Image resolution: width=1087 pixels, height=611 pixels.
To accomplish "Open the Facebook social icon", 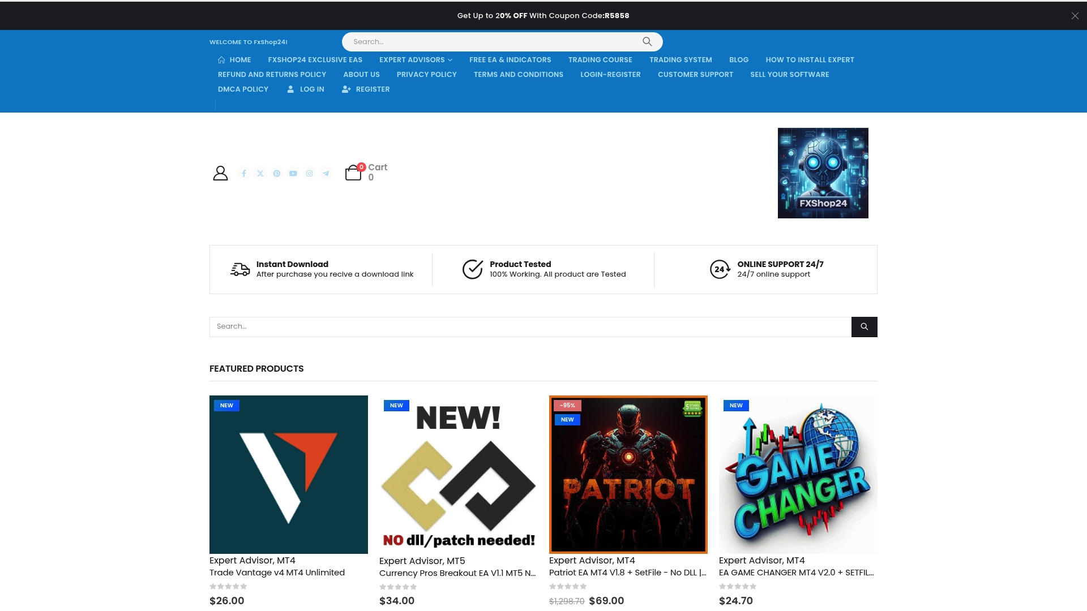I will [243, 173].
